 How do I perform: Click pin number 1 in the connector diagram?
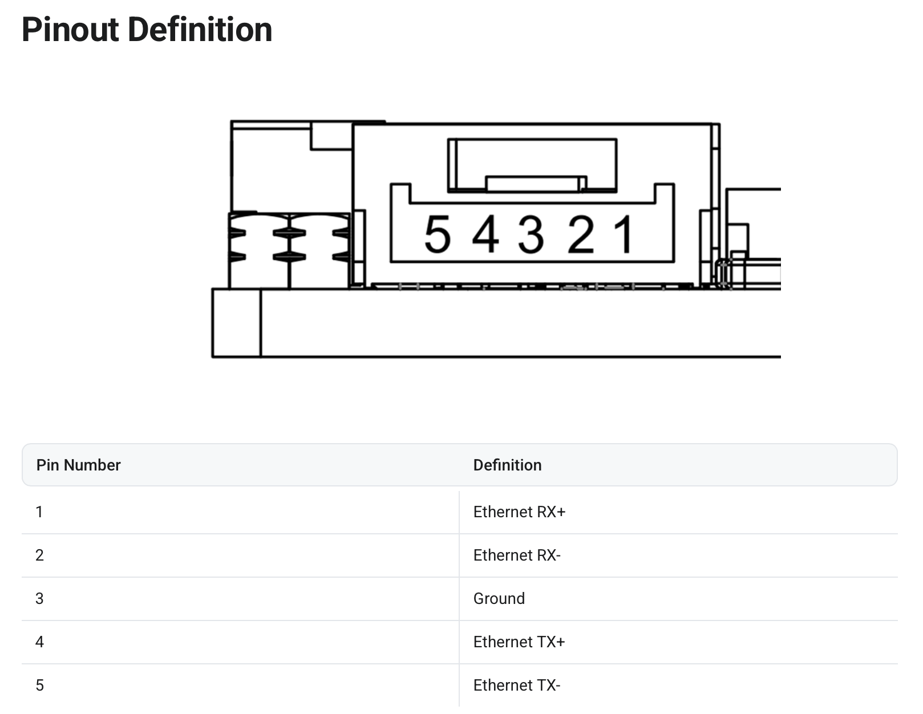click(x=625, y=234)
